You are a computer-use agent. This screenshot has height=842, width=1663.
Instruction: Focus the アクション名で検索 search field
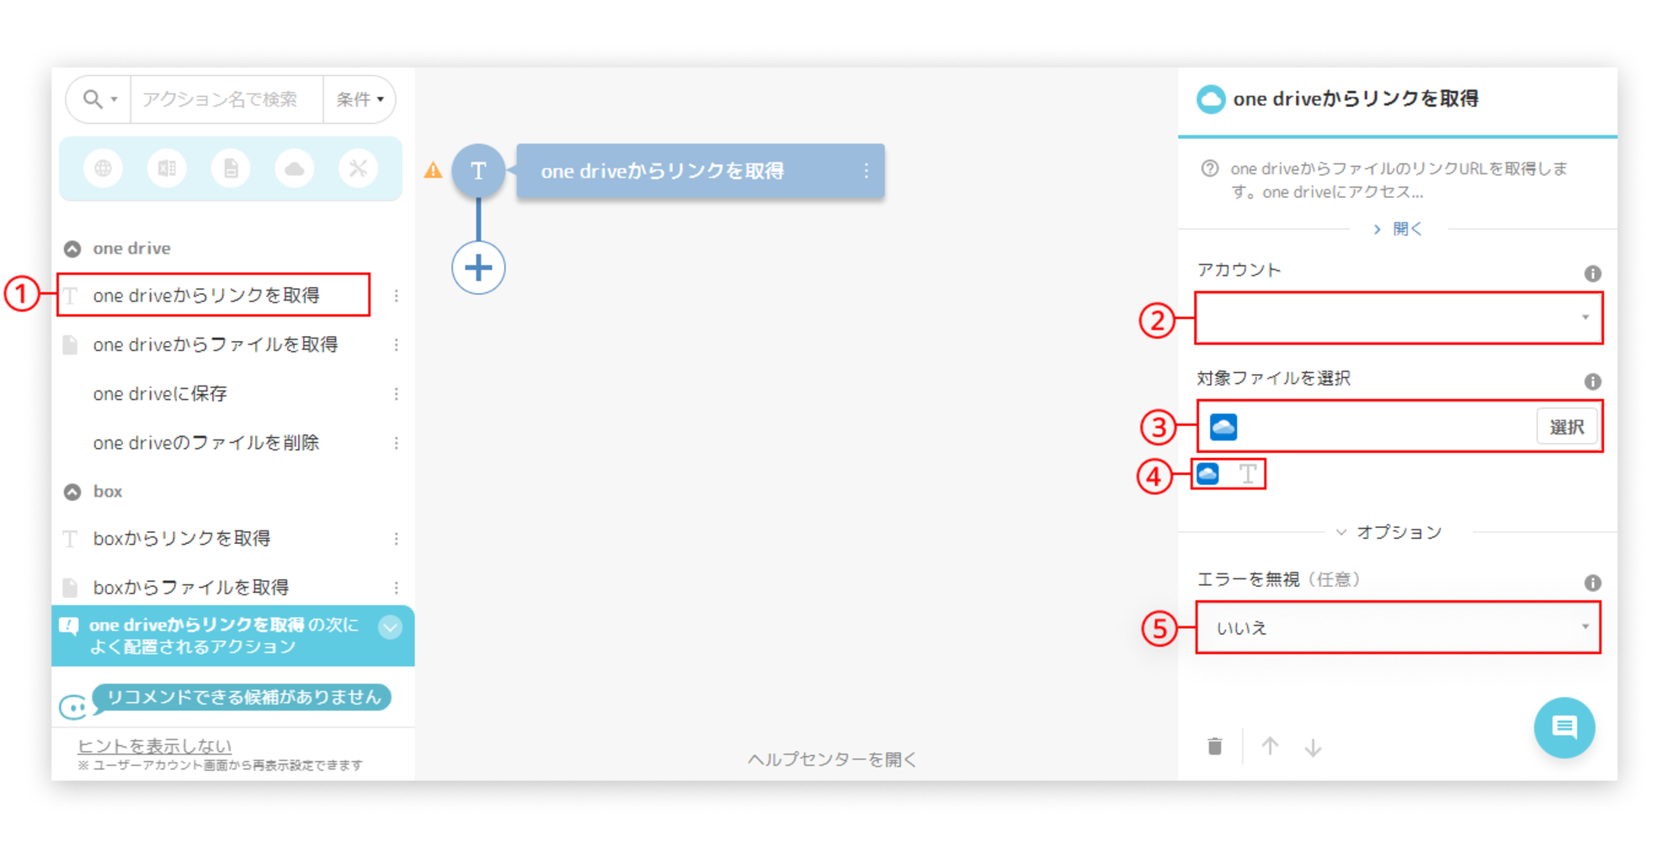pos(227,99)
